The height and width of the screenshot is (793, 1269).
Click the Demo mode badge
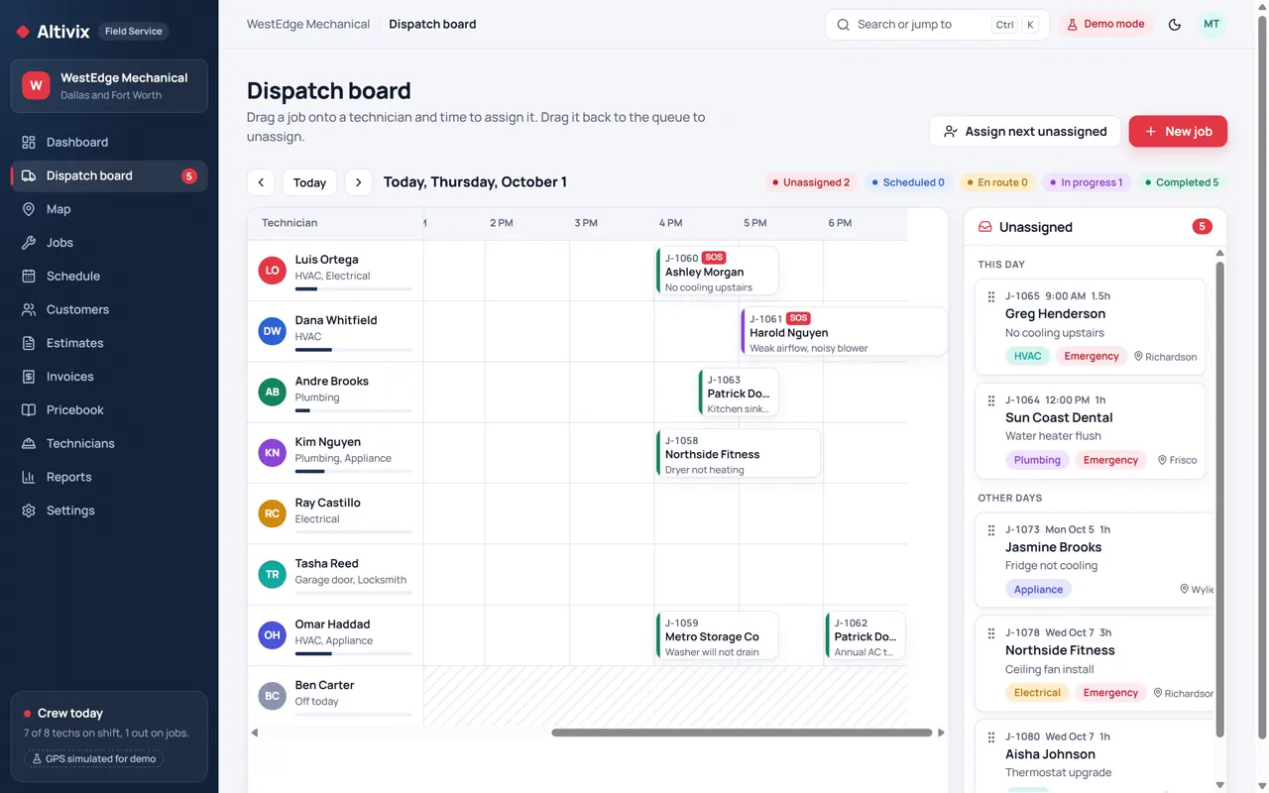(1105, 25)
